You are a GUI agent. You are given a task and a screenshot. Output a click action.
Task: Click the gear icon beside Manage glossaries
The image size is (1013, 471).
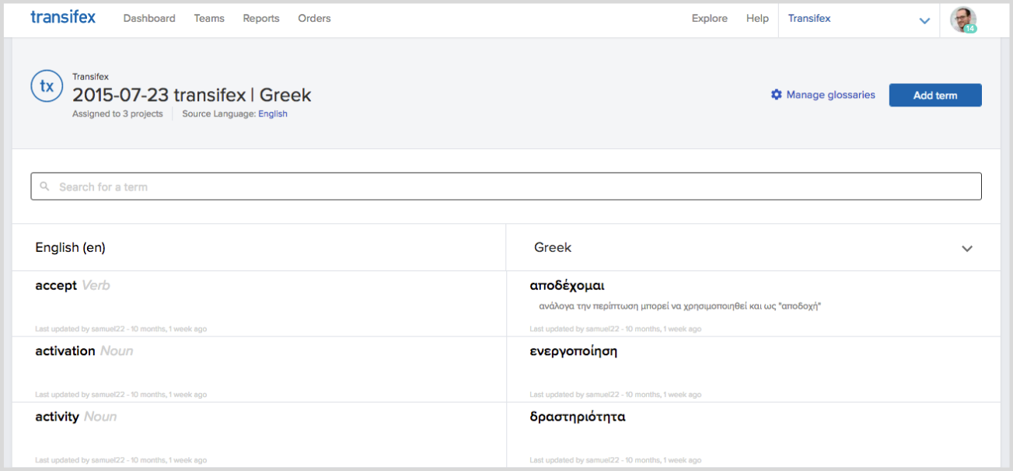pyautogui.click(x=776, y=95)
